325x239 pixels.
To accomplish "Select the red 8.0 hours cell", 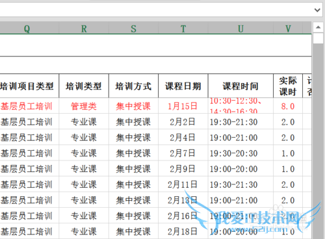I will [288, 106].
